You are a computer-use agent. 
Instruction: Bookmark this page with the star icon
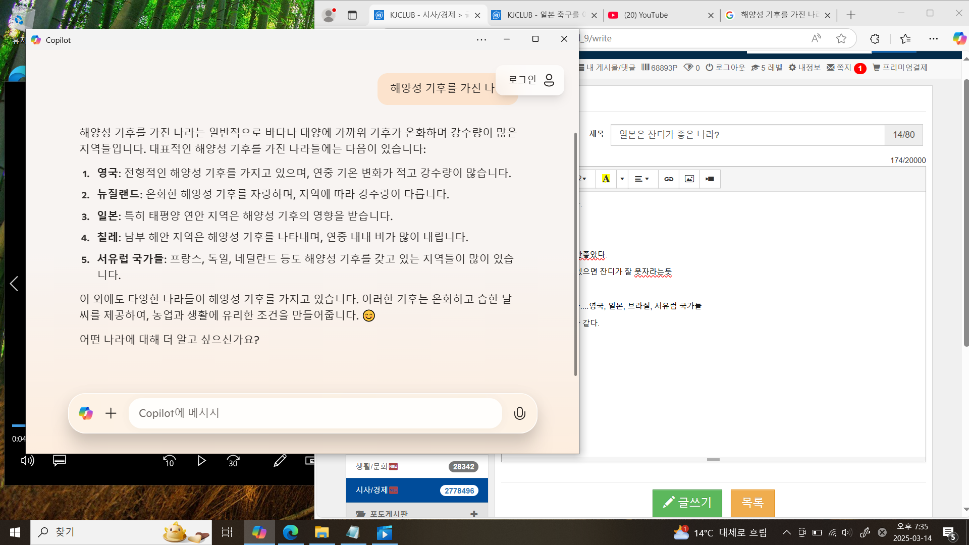841,38
